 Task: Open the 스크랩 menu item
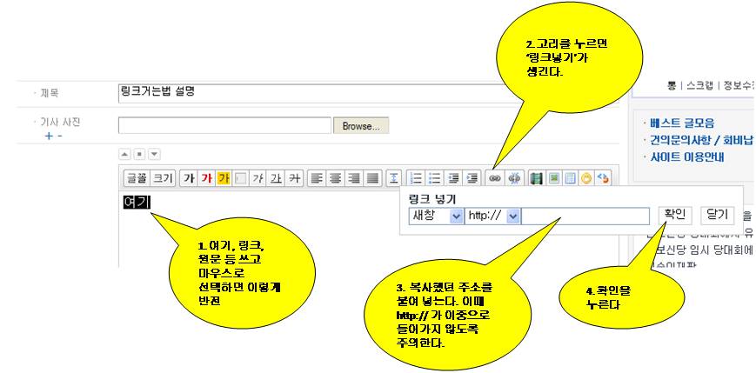704,86
